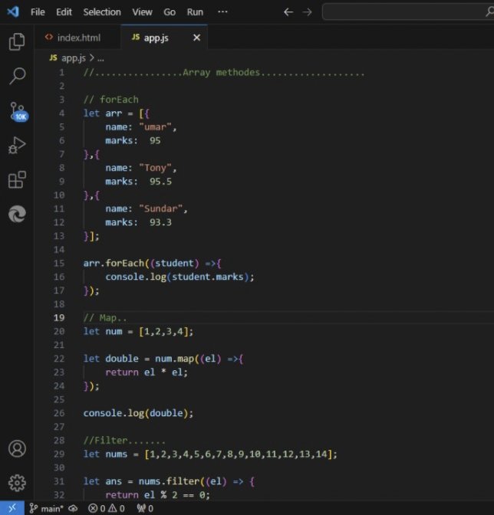Open the Extensions view

(x=17, y=179)
